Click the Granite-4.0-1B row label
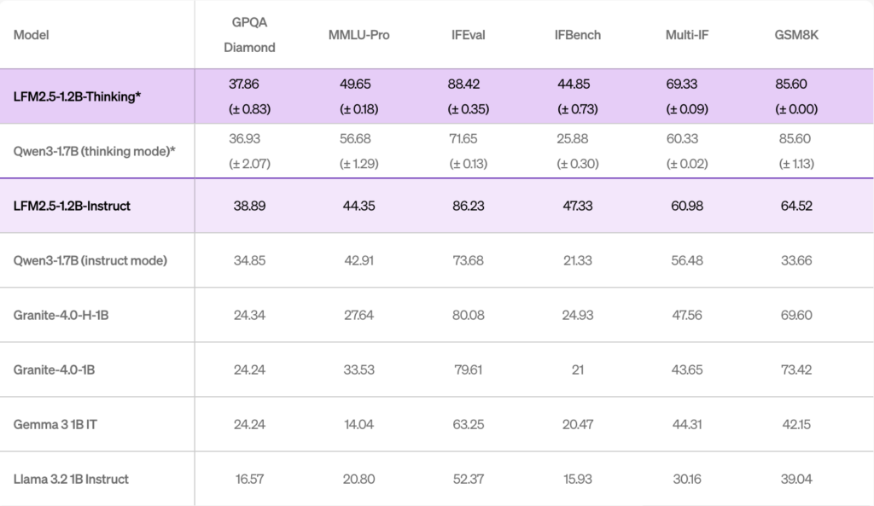This screenshot has width=874, height=506. click(55, 369)
